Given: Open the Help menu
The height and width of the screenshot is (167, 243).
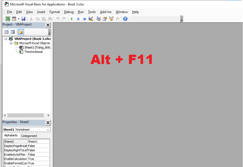Looking at the screenshot, I should point(135,12).
